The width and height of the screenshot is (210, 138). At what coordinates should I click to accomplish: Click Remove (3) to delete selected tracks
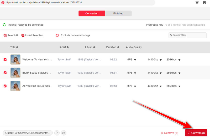coord(169,133)
